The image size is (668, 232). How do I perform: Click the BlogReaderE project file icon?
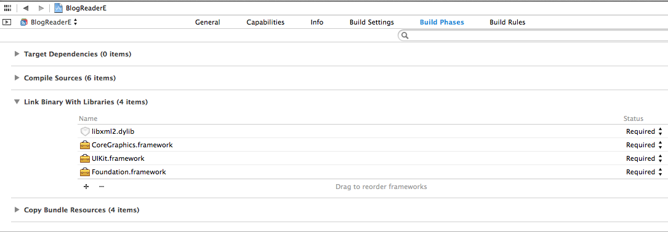(x=58, y=8)
